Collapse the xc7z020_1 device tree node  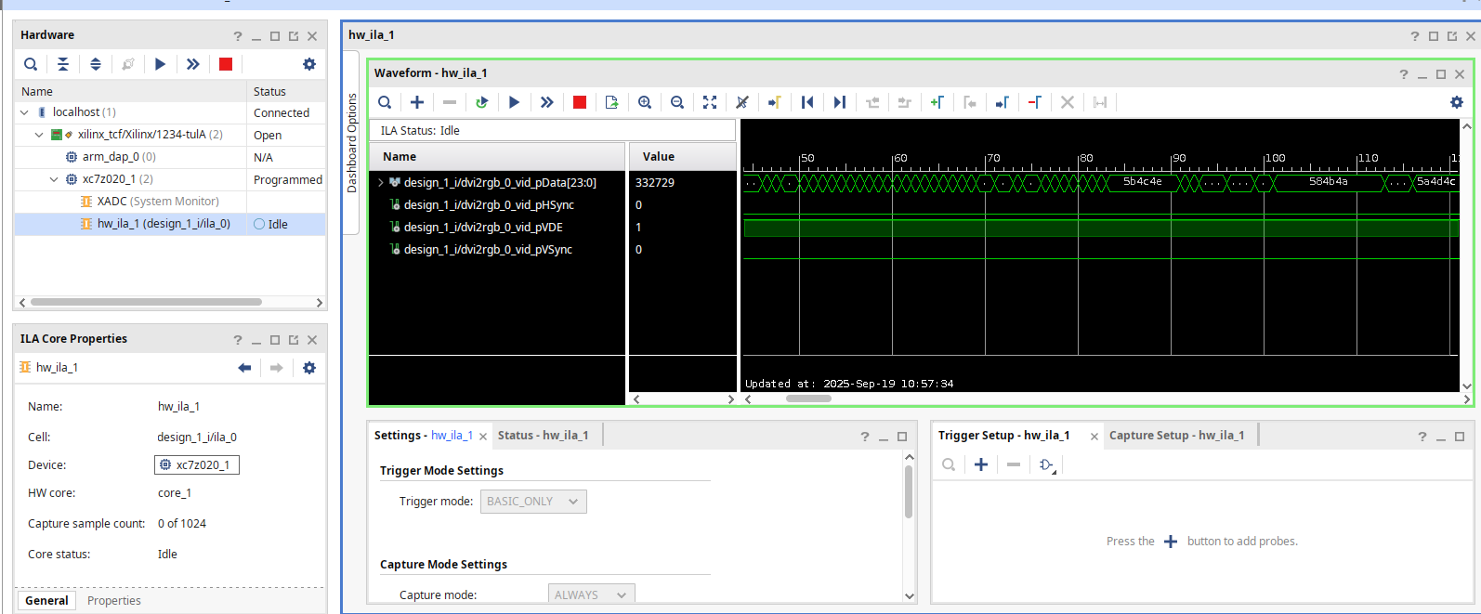54,179
